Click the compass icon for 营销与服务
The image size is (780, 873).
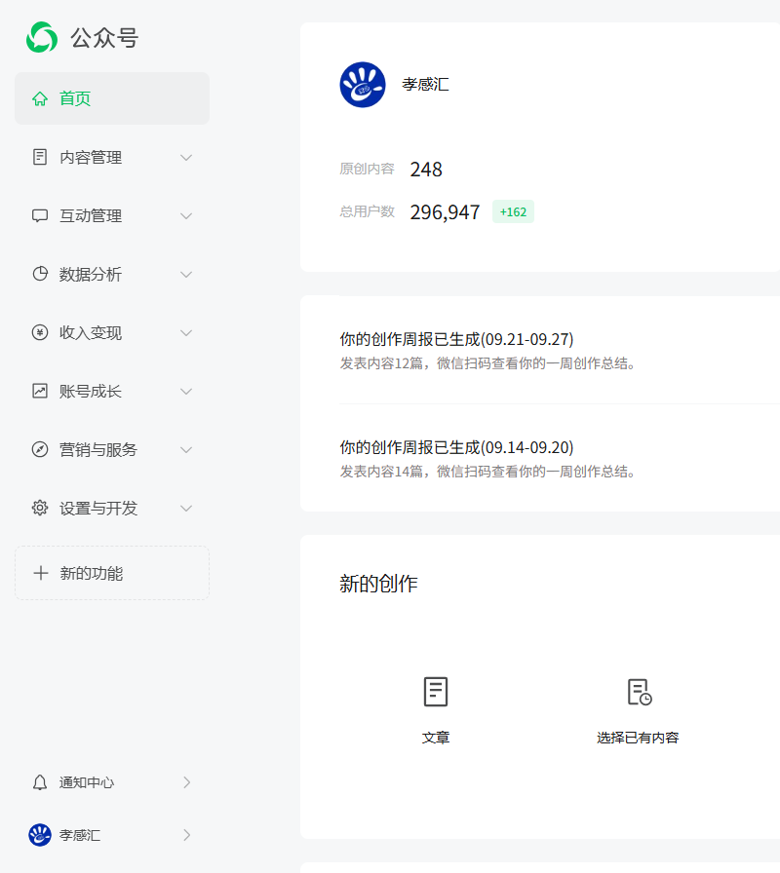coord(40,449)
